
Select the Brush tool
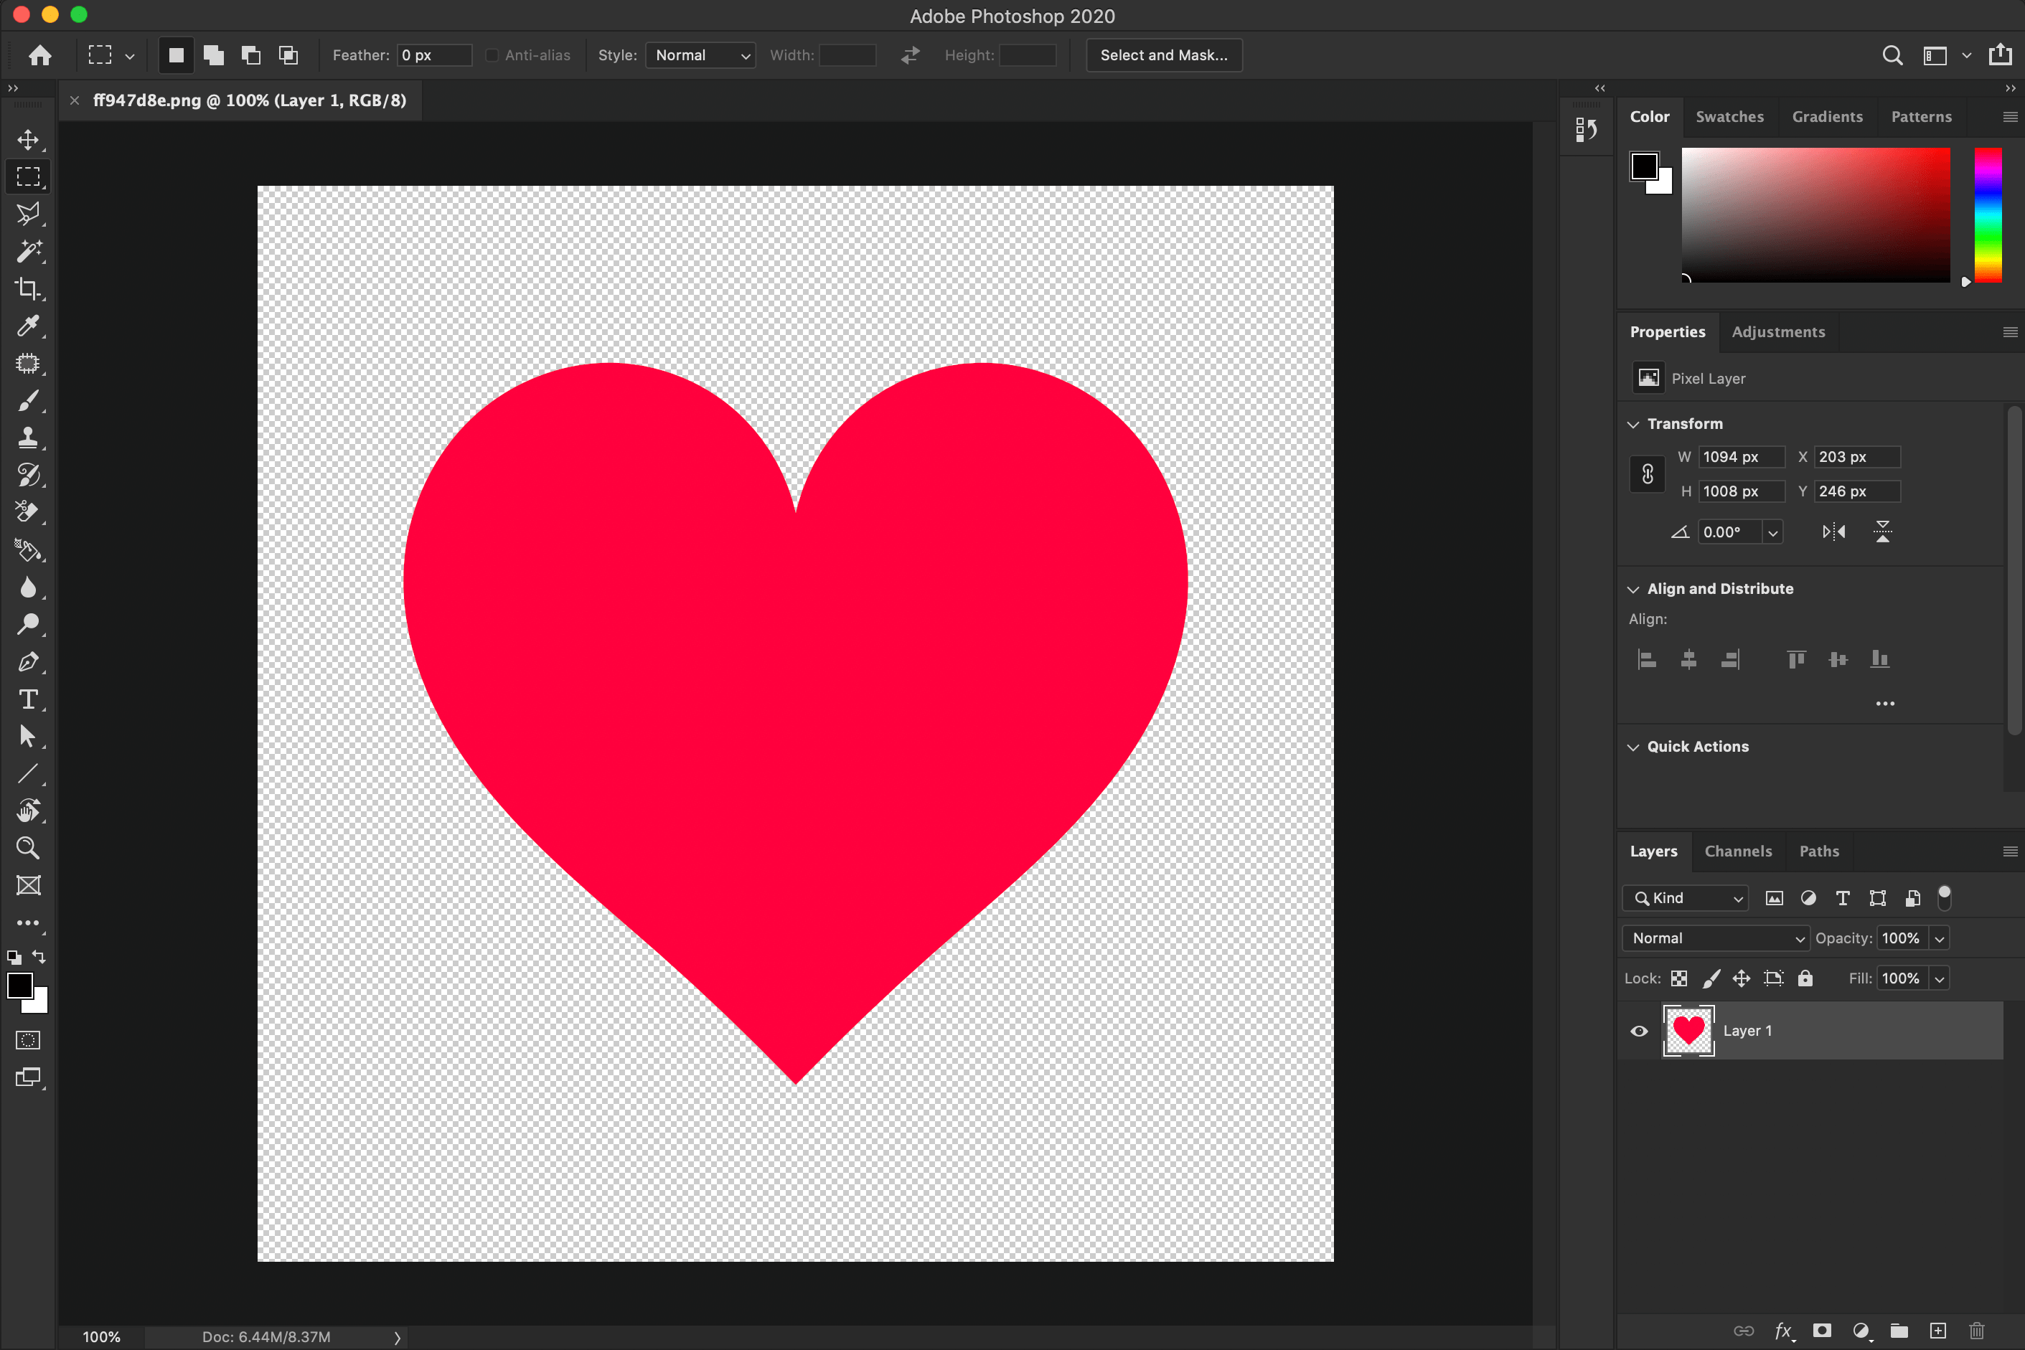coord(30,401)
